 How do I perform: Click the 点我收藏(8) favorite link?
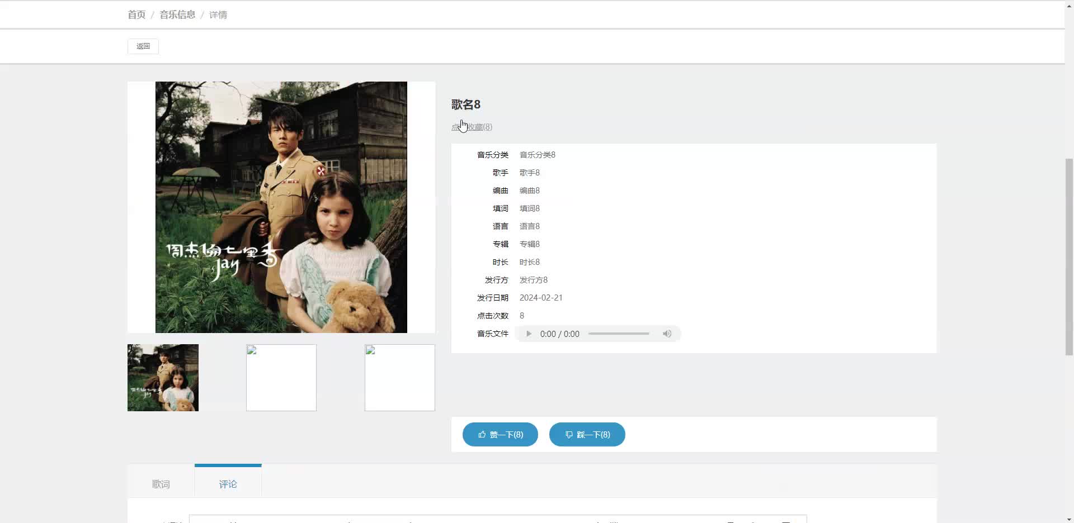coord(472,127)
